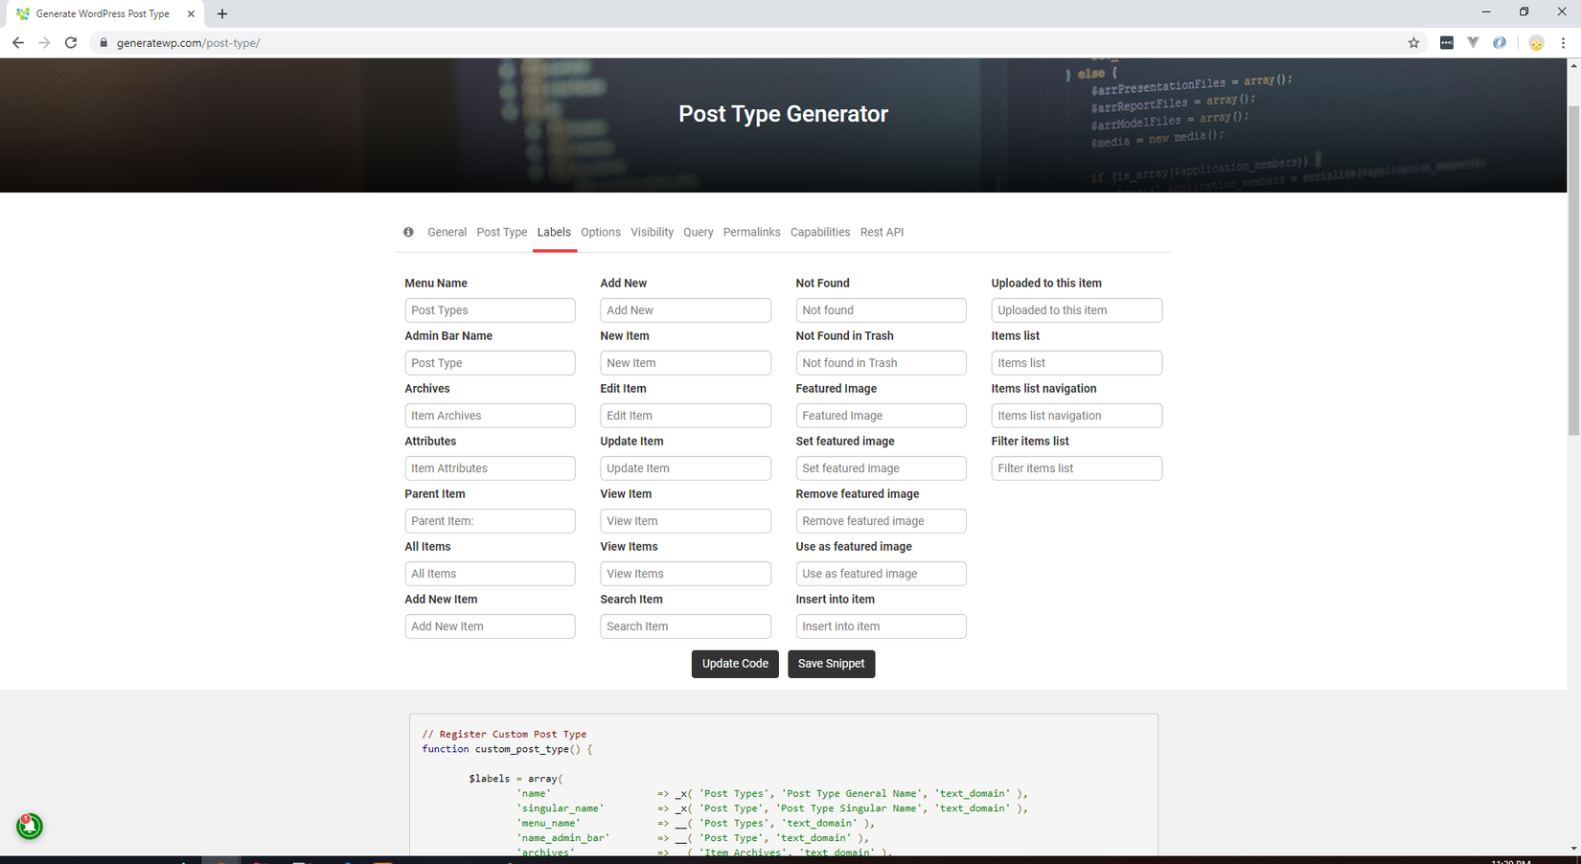The width and height of the screenshot is (1581, 864).
Task: Bookmark this page with the star icon
Action: [x=1413, y=42]
